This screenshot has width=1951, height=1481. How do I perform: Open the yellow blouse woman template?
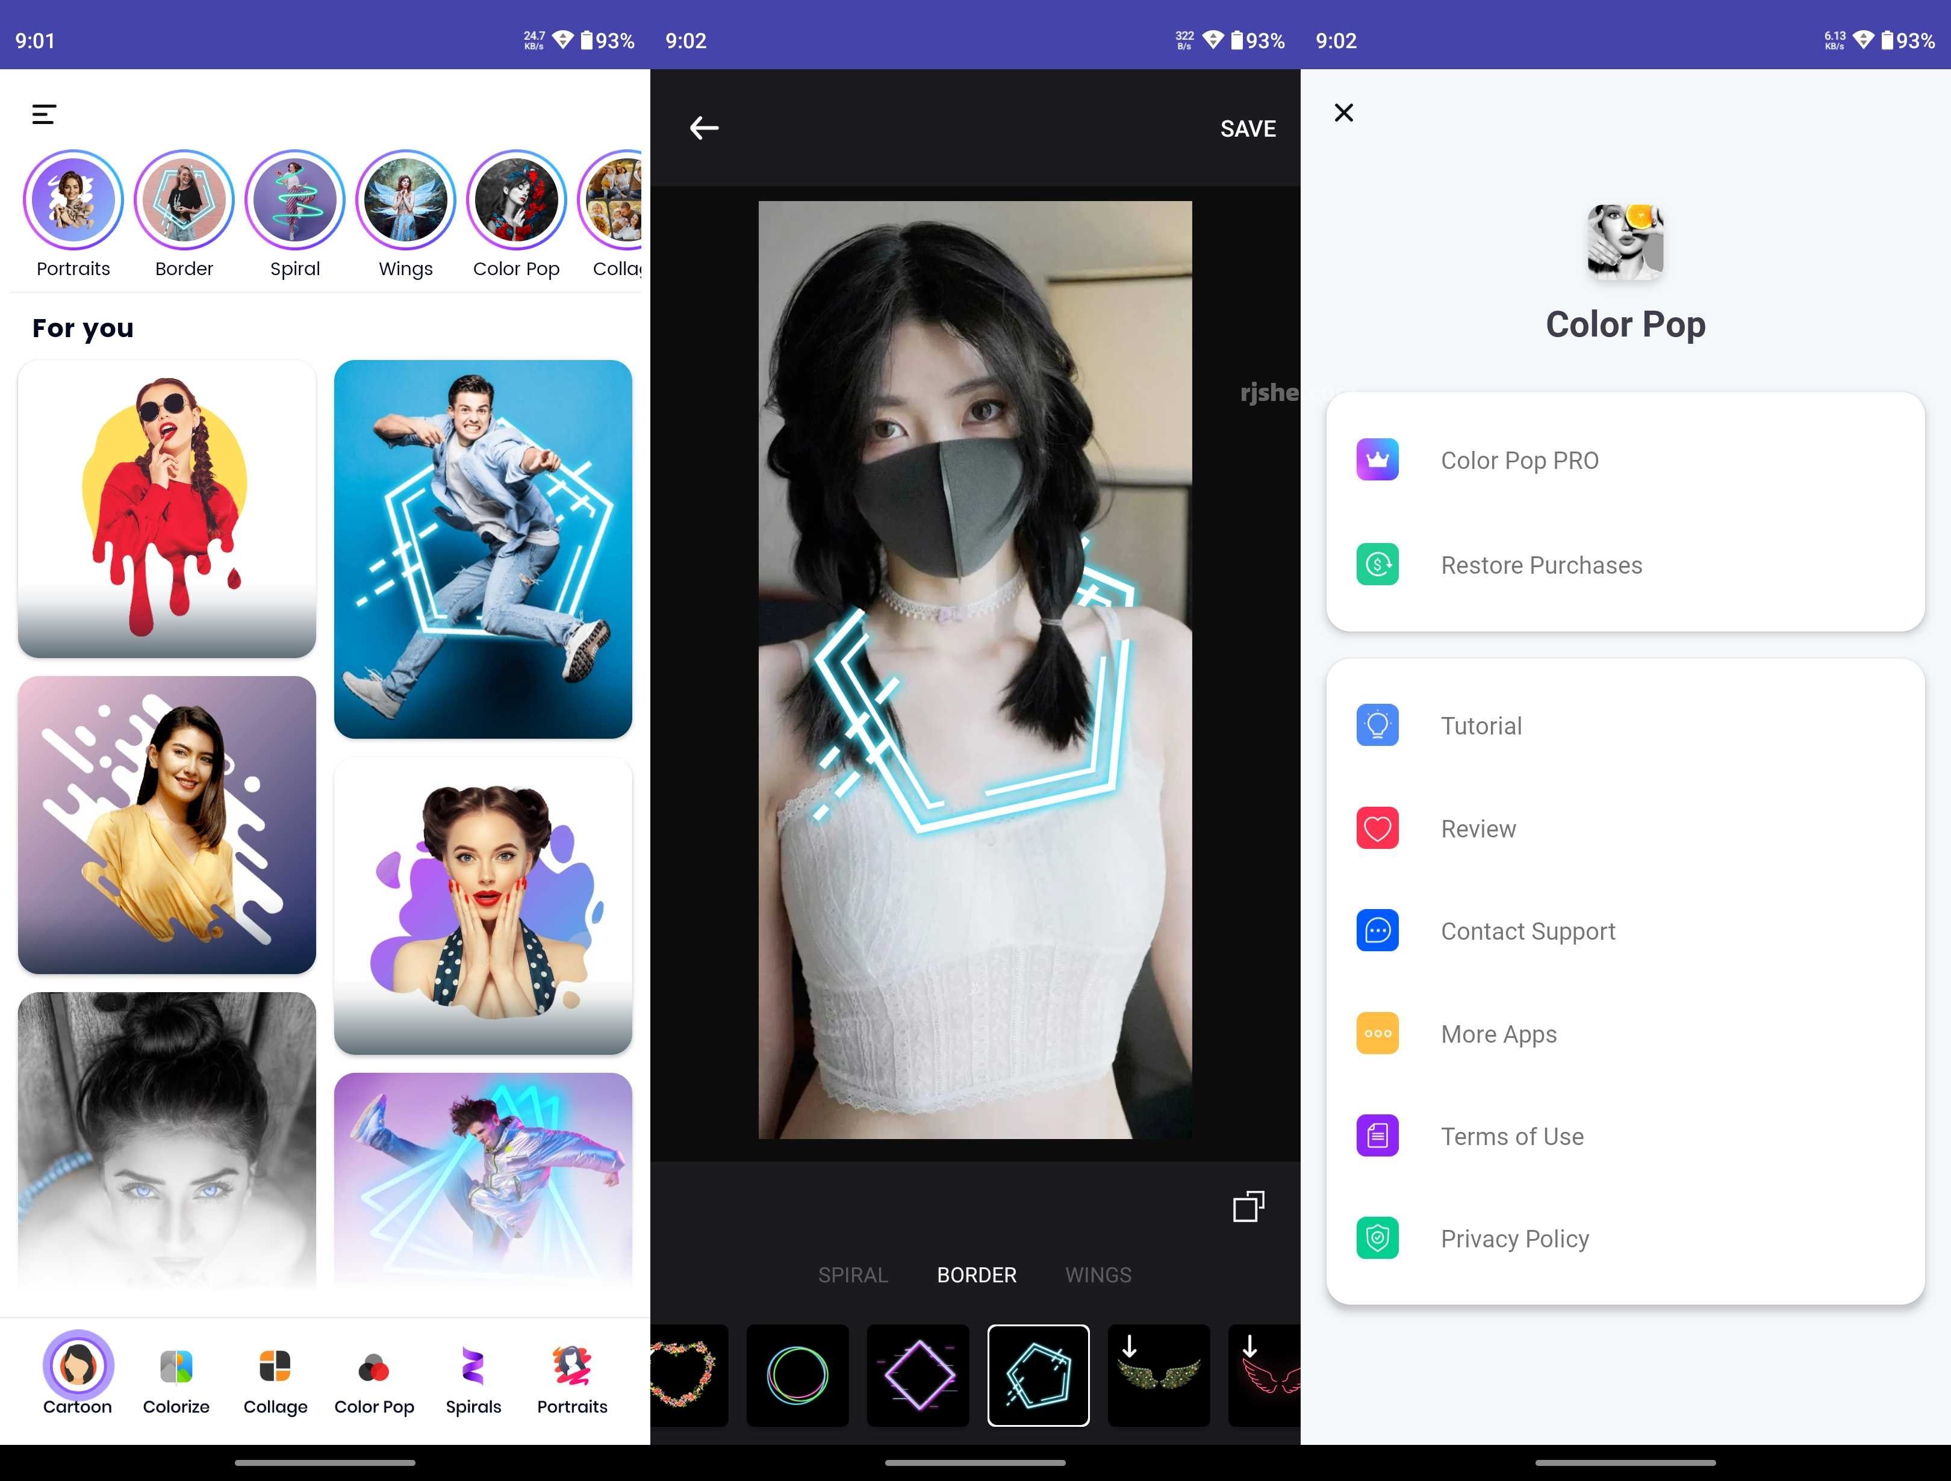pyautogui.click(x=167, y=825)
